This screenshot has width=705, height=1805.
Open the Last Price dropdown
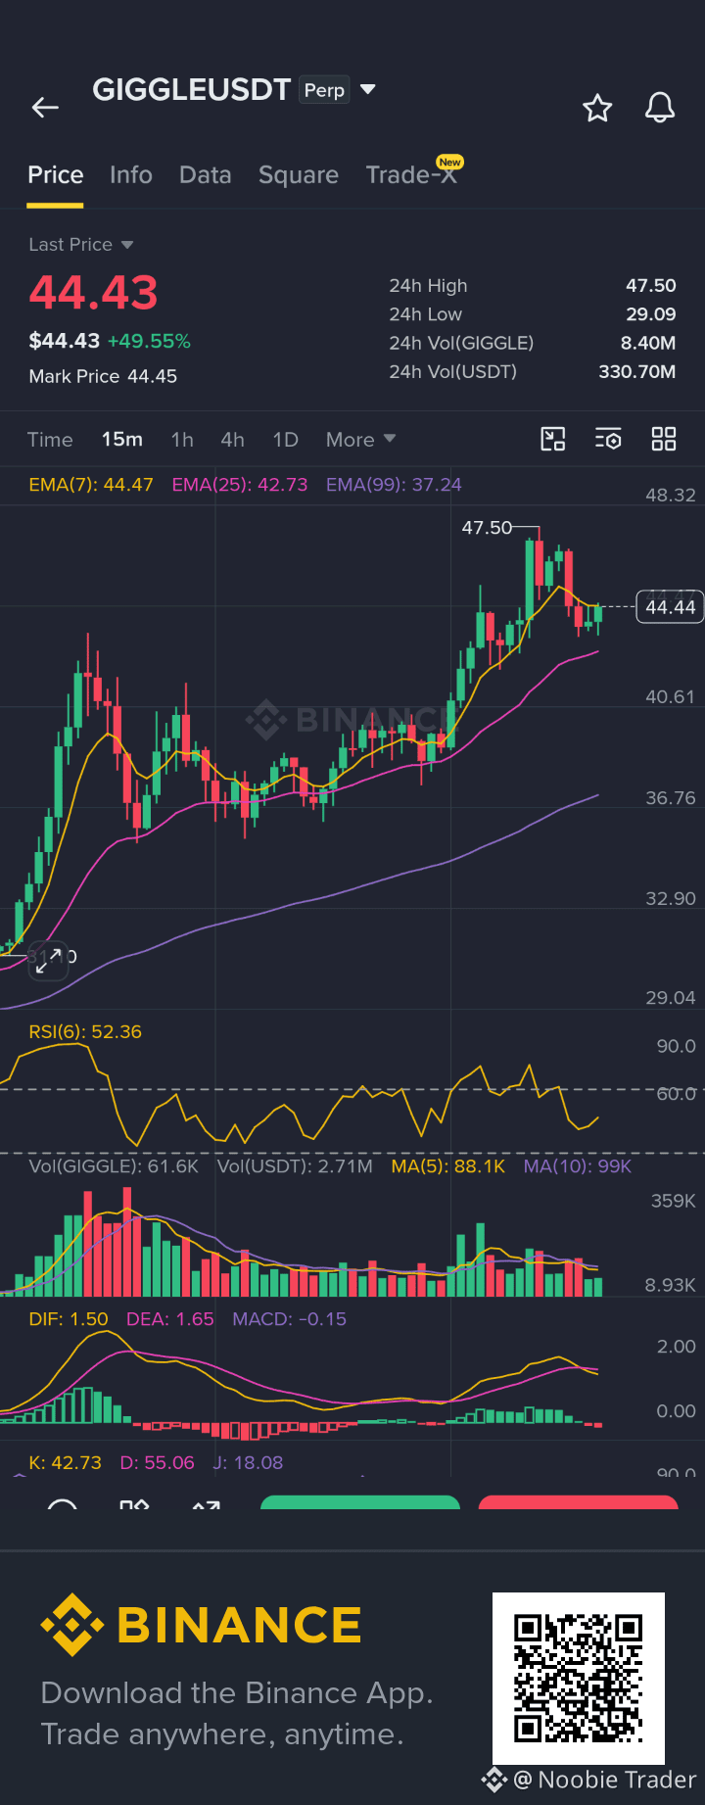coord(80,245)
